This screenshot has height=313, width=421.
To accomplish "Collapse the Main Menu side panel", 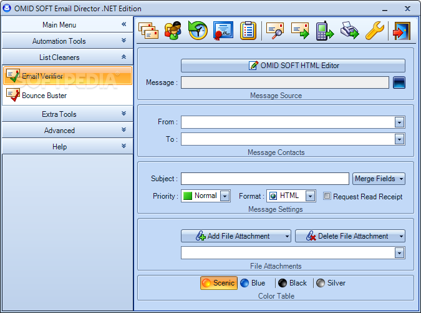I will (x=123, y=24).
